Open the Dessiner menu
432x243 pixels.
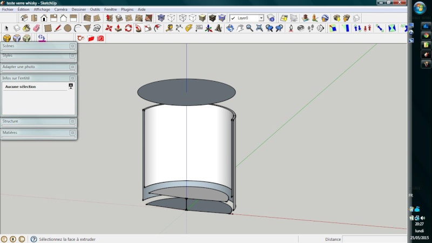tap(79, 9)
